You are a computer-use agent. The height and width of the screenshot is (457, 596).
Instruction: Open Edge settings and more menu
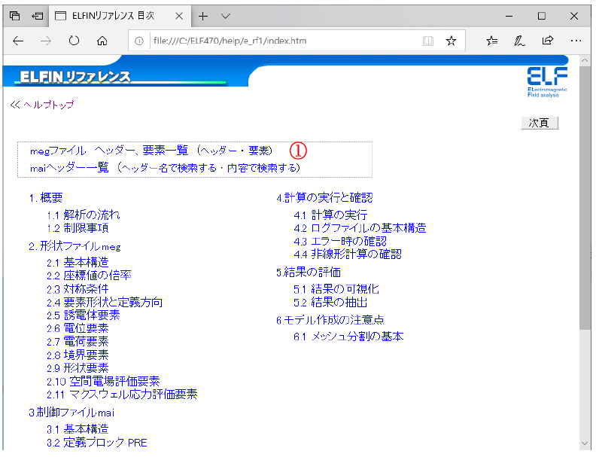click(x=576, y=41)
